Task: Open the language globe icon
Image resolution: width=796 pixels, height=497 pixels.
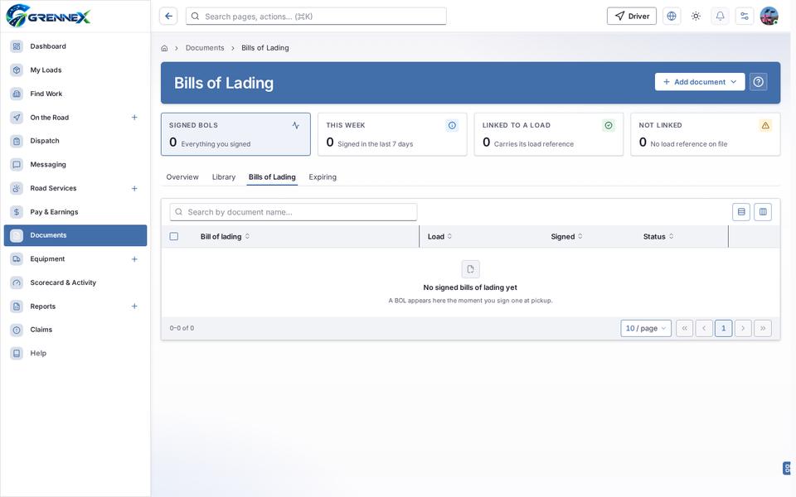Action: 671,17
